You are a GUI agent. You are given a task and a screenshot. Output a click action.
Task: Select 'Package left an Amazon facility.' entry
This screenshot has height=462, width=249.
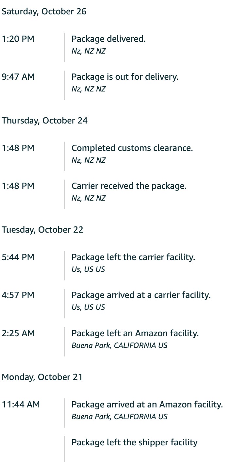pyautogui.click(x=135, y=333)
